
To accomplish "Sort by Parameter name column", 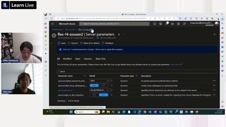I will 65,76.
